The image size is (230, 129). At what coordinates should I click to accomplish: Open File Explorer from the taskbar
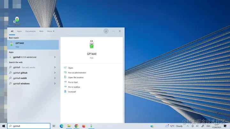pos(69,126)
